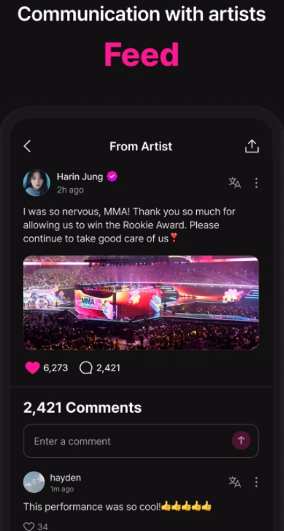
Task: Open the three-dot menu on Harin Jung's post
Action: point(256,183)
